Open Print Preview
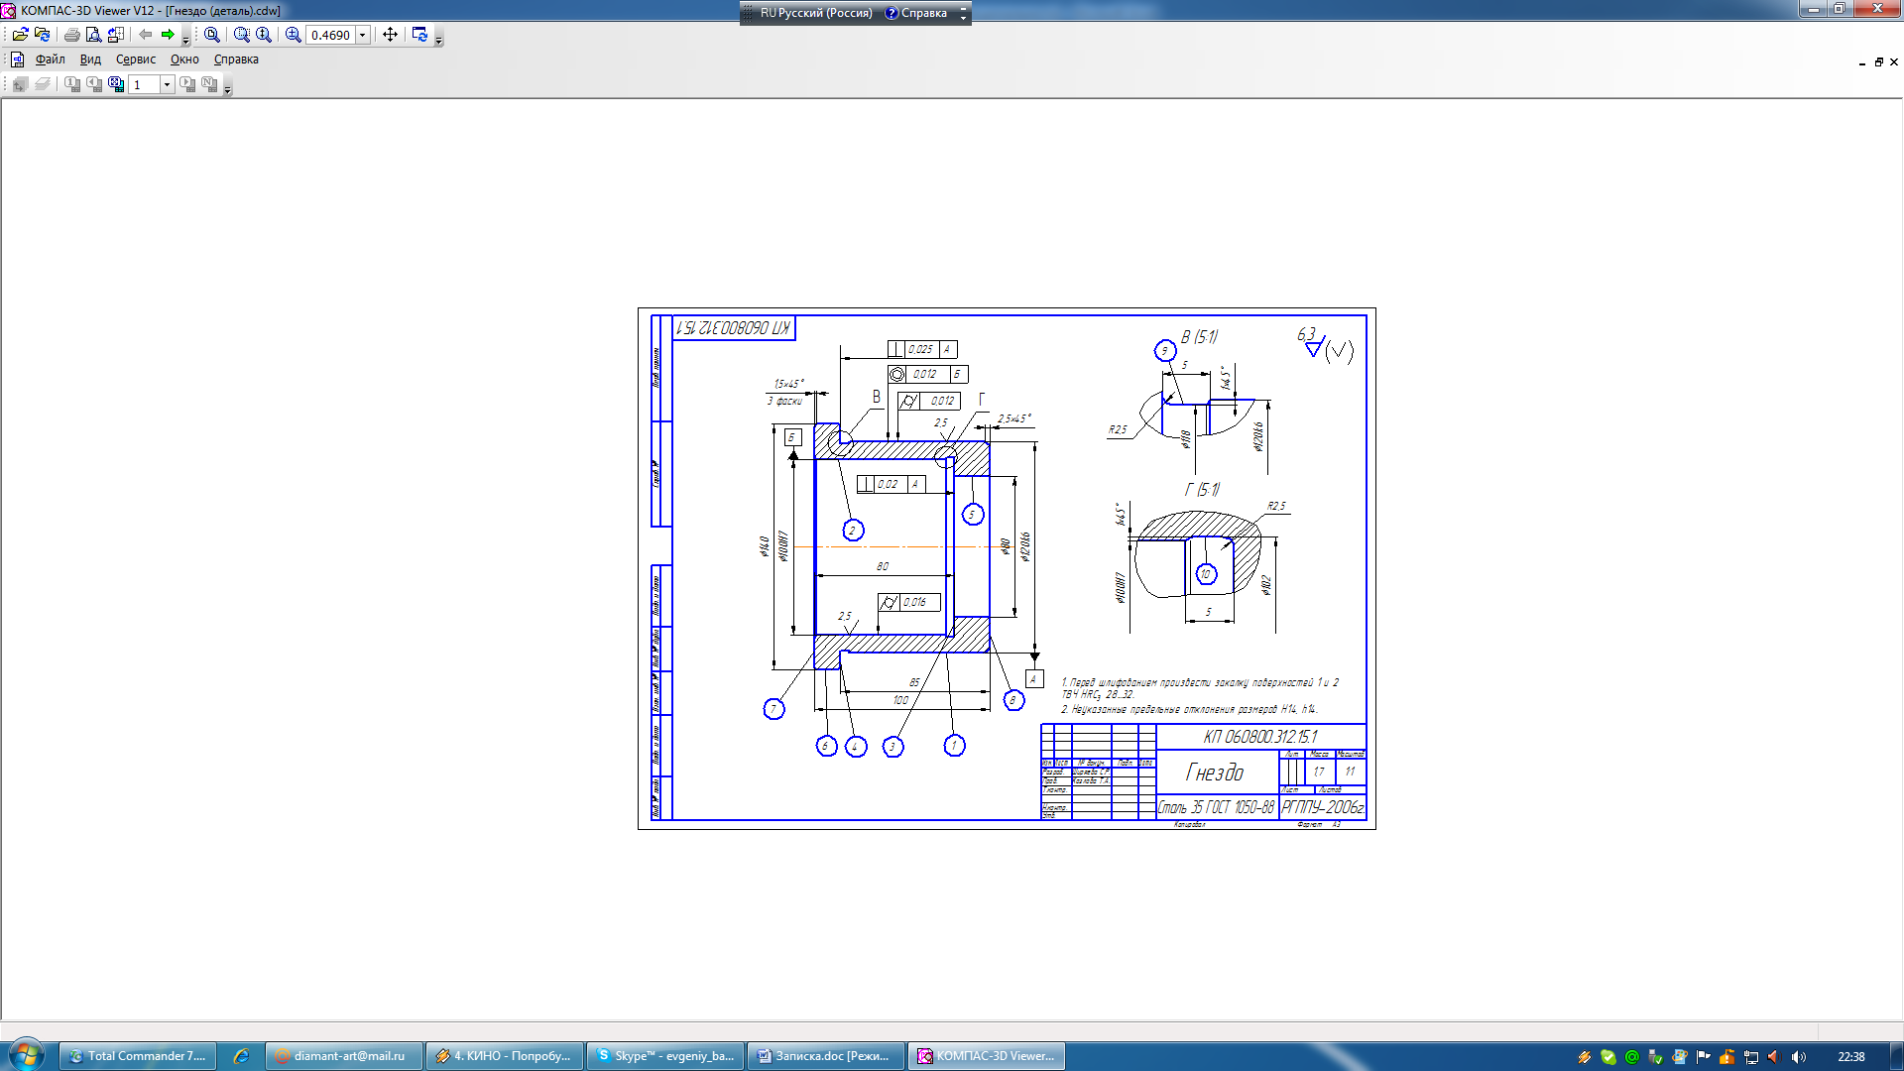Viewport: 1904px width, 1071px height. [x=93, y=35]
